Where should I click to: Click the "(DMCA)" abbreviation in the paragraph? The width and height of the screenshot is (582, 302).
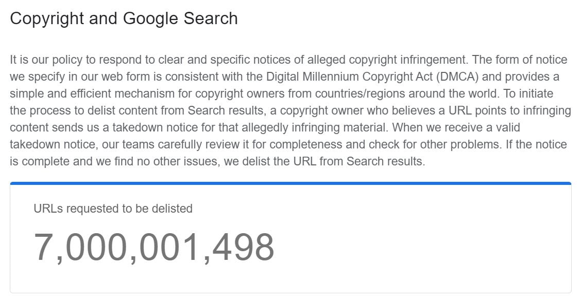(x=457, y=77)
